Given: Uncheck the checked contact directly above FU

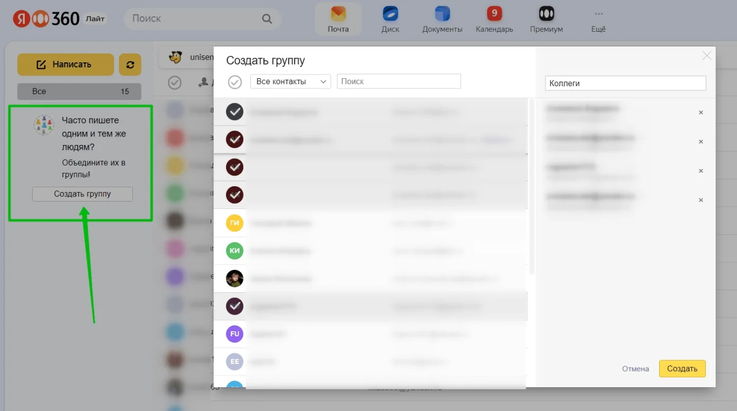Looking at the screenshot, I should tap(235, 306).
